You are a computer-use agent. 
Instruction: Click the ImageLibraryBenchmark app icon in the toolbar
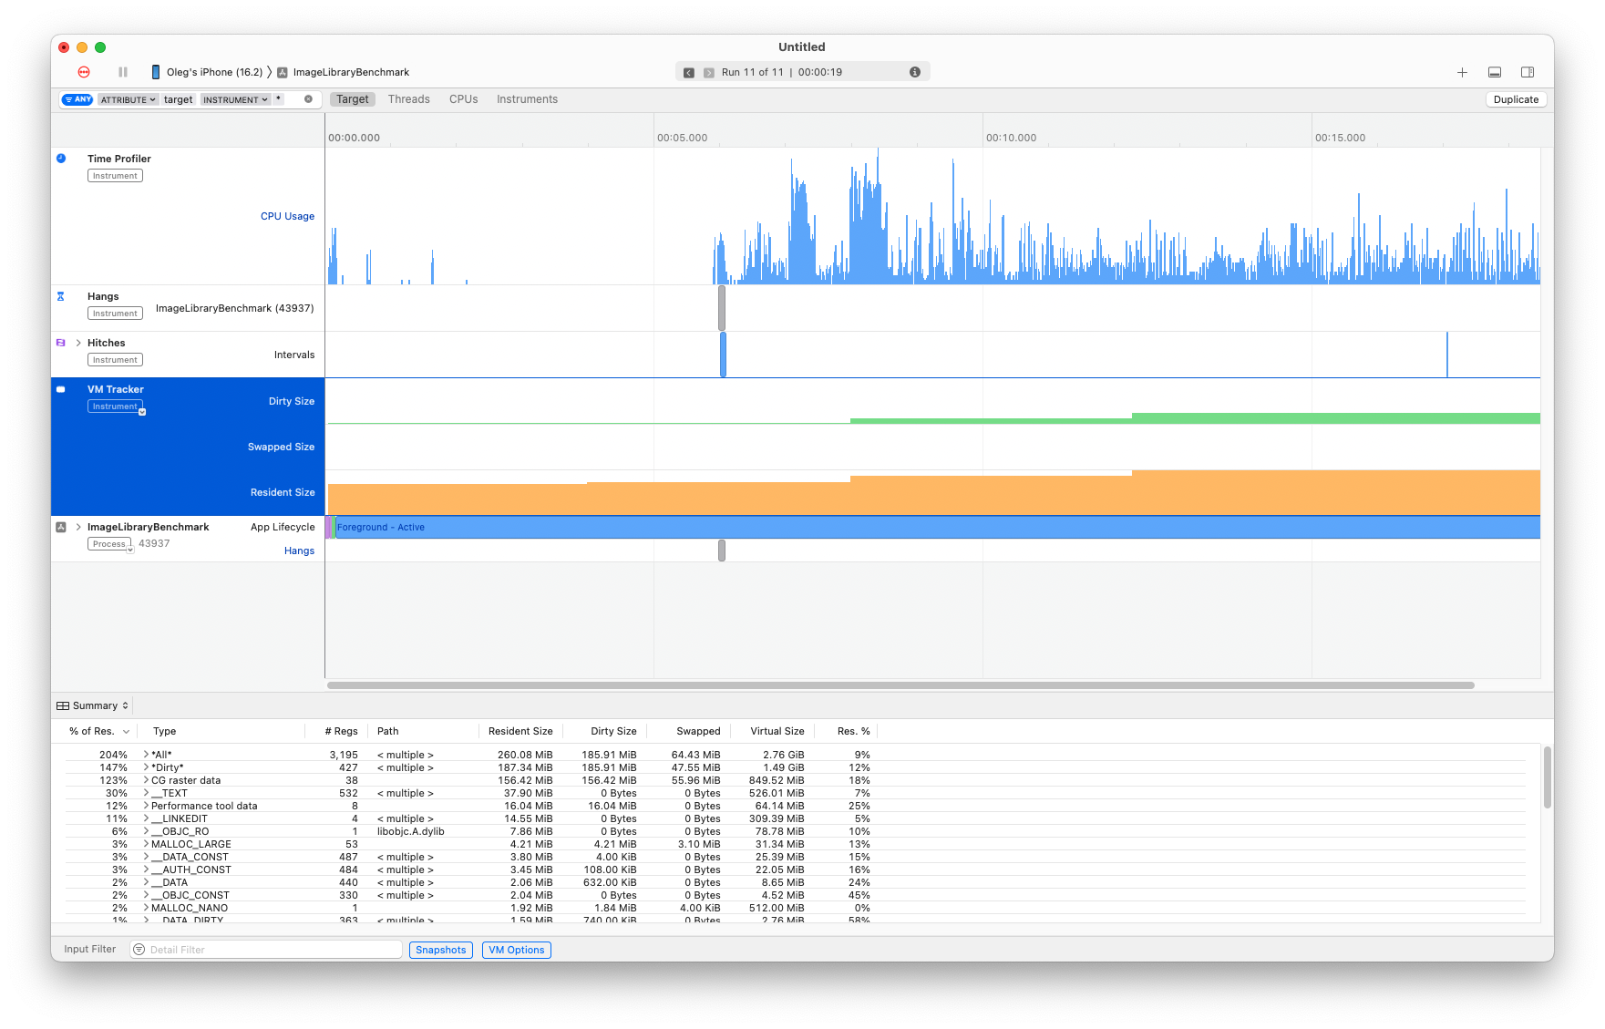pyautogui.click(x=283, y=72)
